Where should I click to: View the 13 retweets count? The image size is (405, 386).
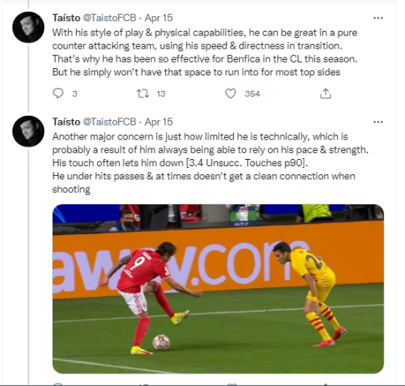(161, 94)
